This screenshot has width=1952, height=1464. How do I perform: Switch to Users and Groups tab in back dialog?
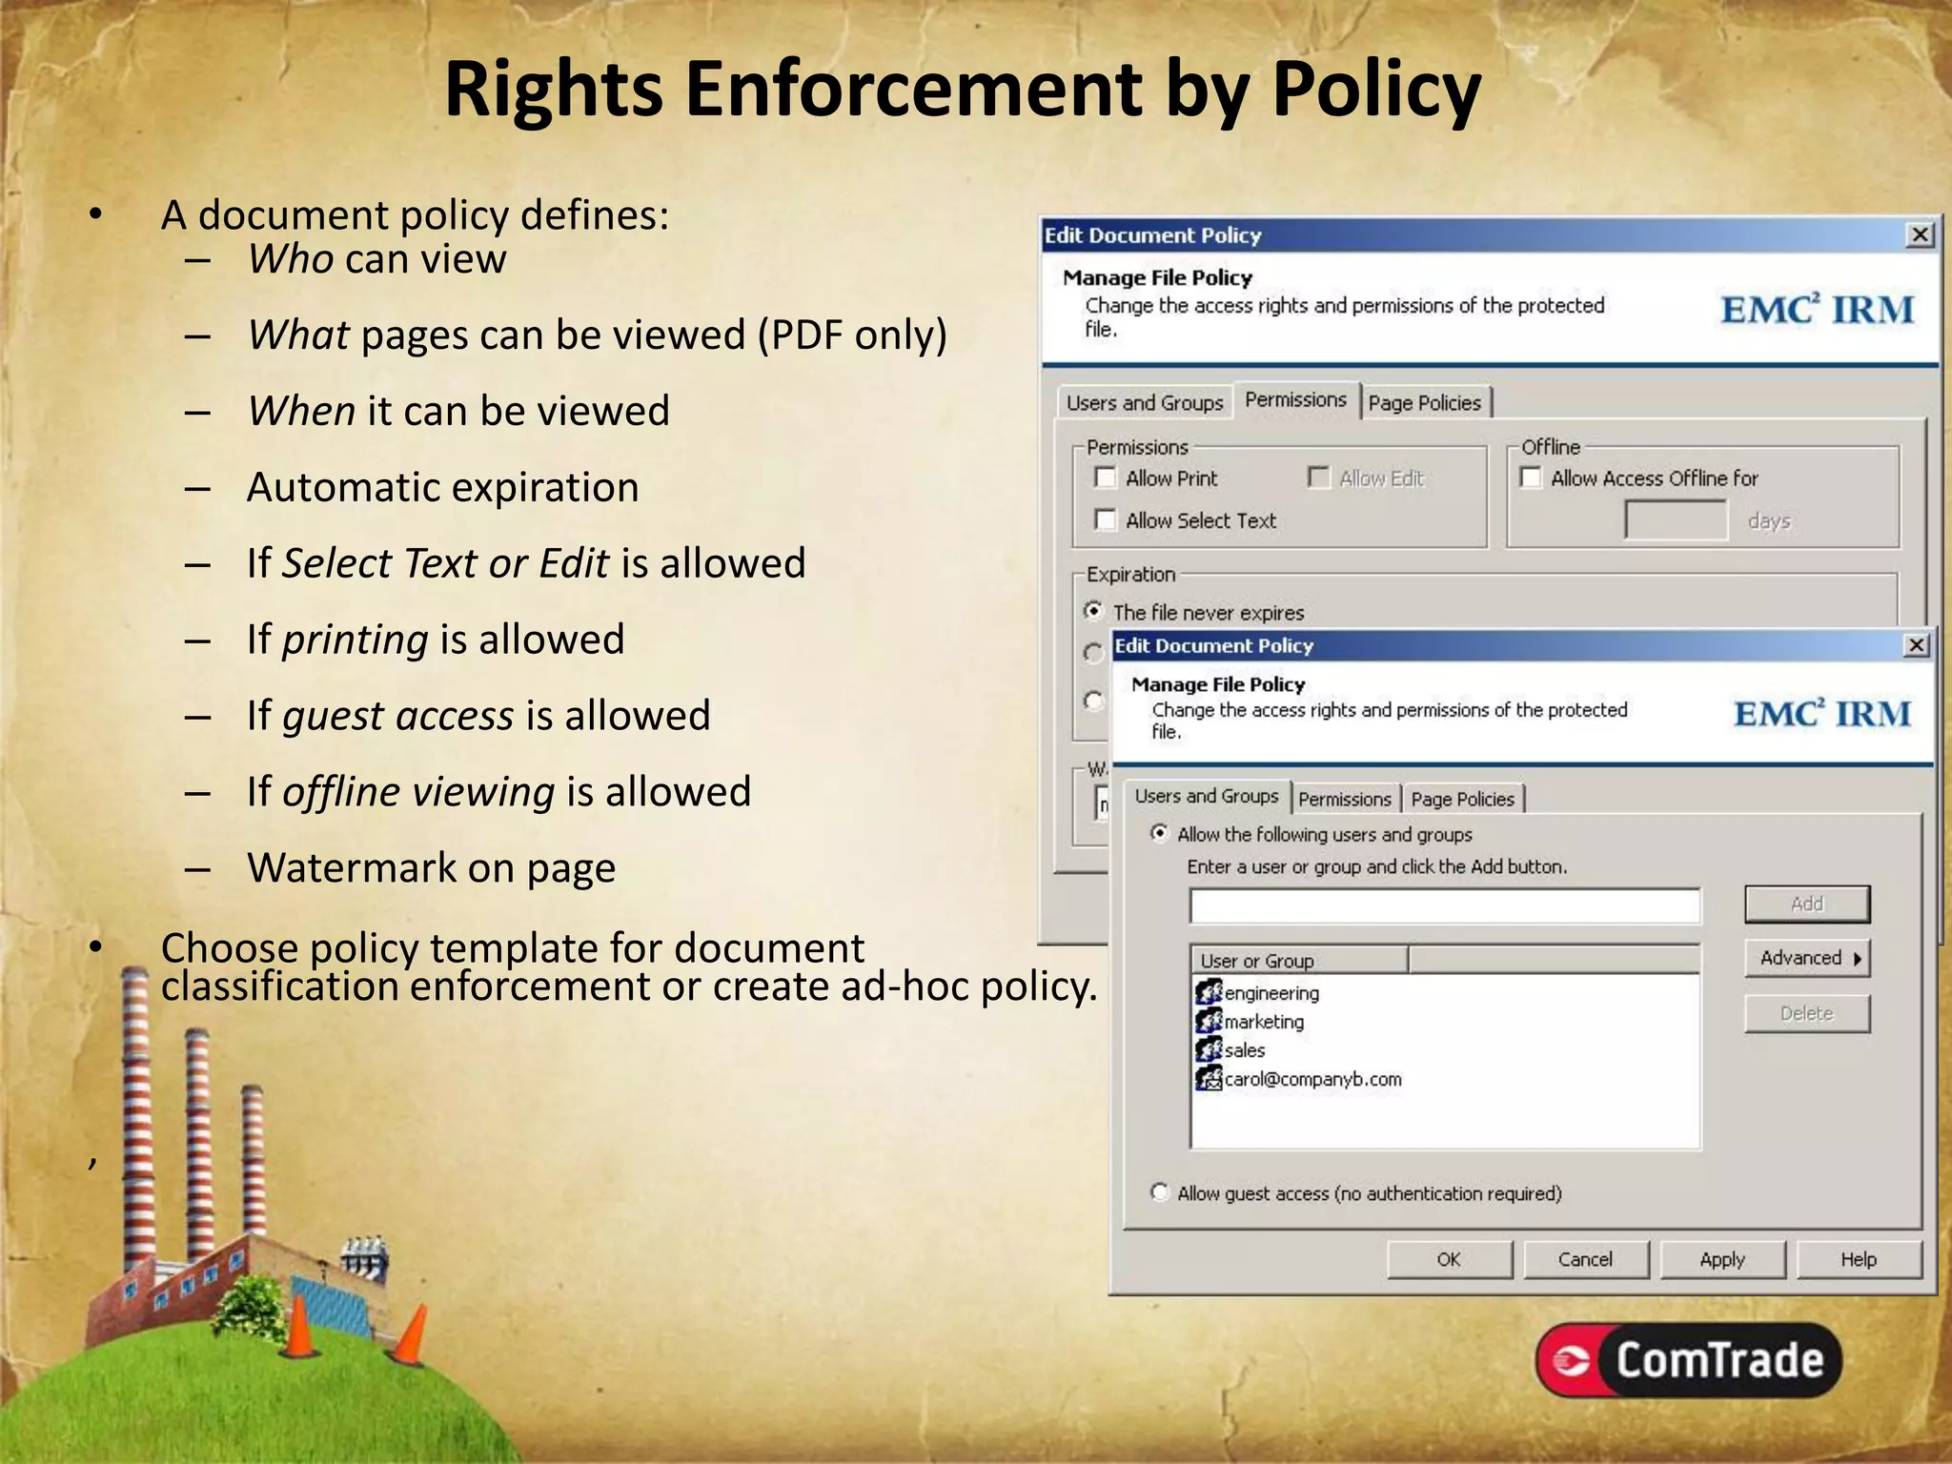(x=1144, y=402)
